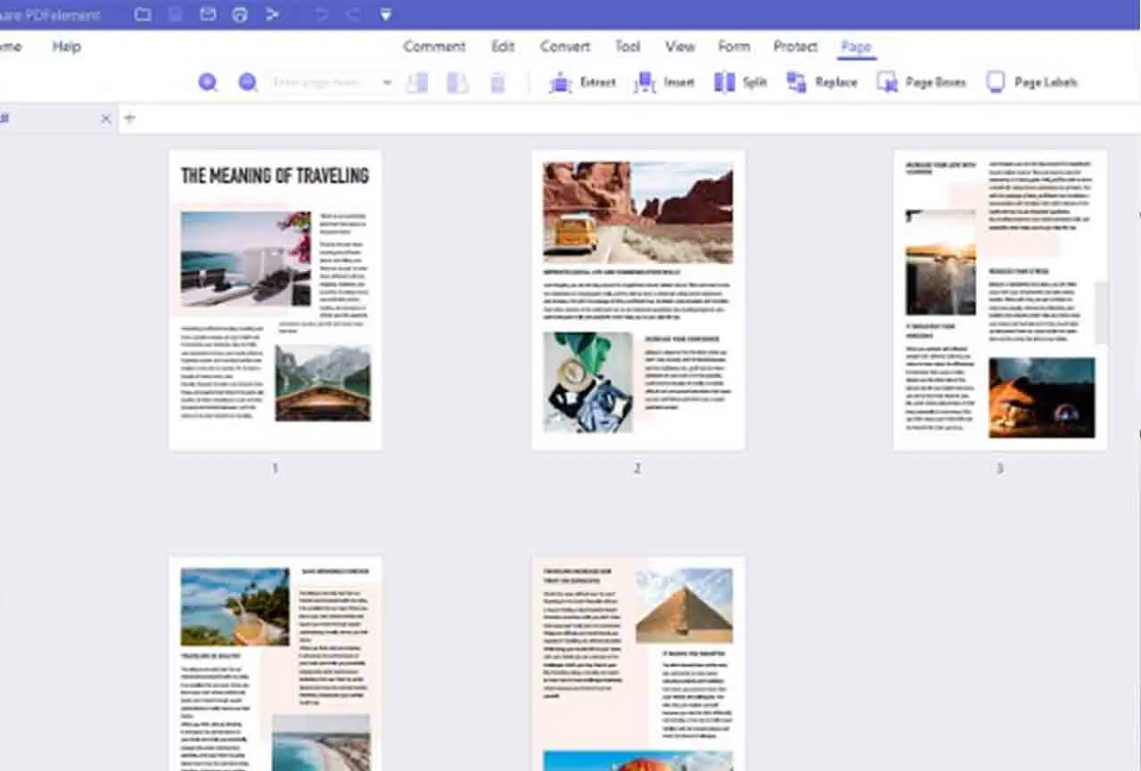Switch to the Convert ribbon tab
The width and height of the screenshot is (1141, 771).
click(564, 45)
